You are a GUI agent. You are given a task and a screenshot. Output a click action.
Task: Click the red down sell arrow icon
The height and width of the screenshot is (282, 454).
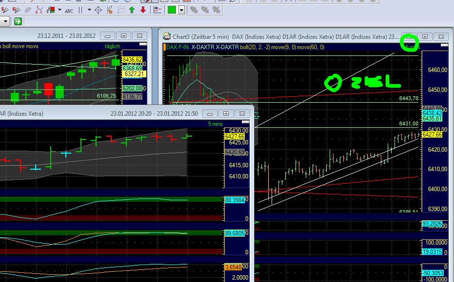143,10
